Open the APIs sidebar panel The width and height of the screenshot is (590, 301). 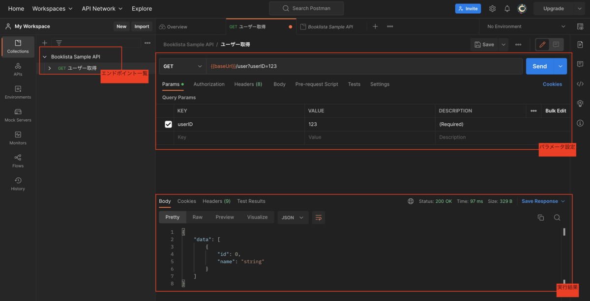(18, 69)
